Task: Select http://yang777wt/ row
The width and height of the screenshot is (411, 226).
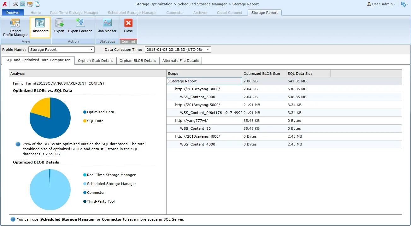Action: (x=284, y=121)
